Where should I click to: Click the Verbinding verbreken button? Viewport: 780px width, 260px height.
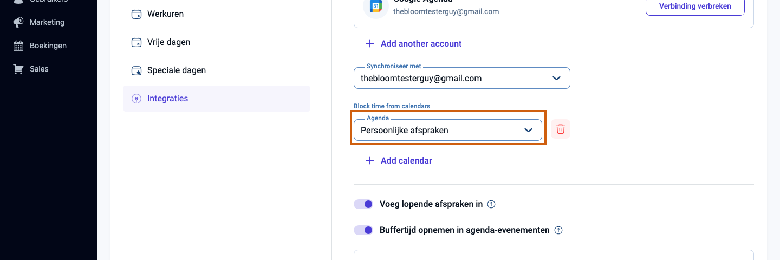coord(695,6)
